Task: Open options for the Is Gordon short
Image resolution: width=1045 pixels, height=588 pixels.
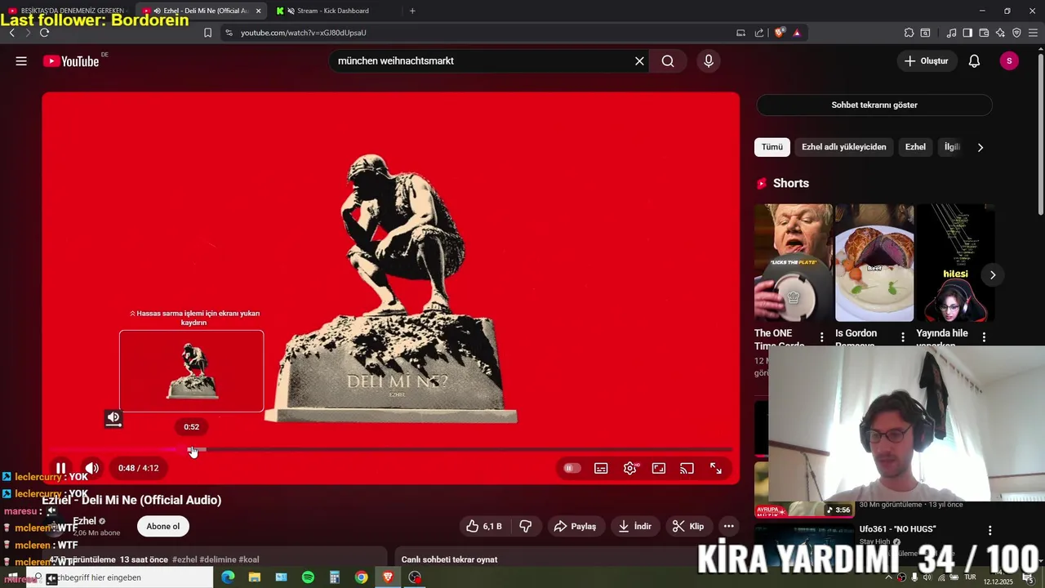Action: (x=903, y=337)
